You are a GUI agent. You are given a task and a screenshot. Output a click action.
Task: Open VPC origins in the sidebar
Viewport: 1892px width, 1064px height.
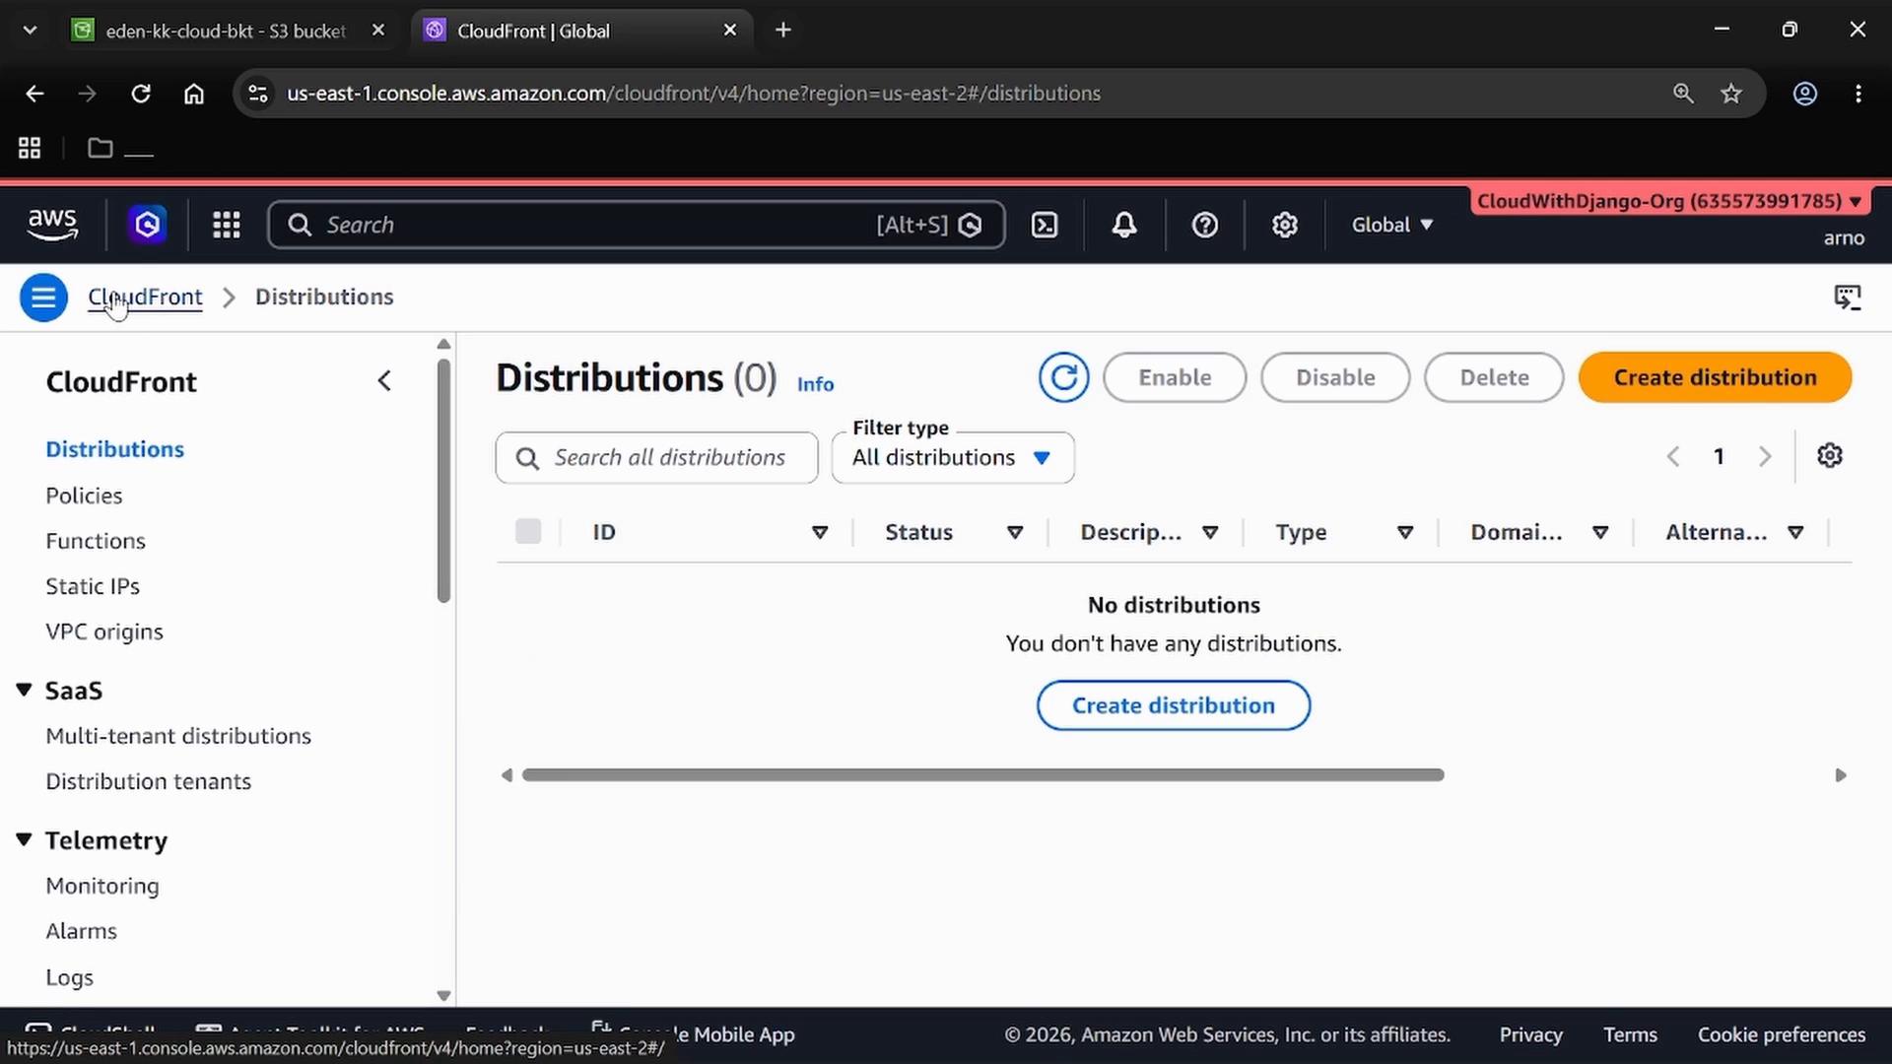[104, 632]
